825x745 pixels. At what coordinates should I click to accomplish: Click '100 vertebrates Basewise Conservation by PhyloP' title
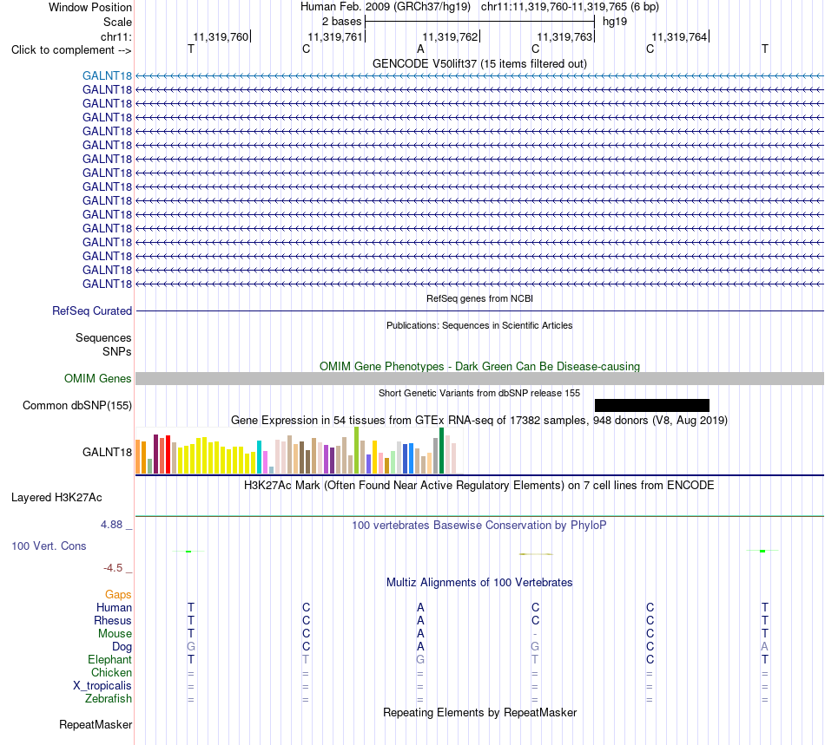[479, 525]
